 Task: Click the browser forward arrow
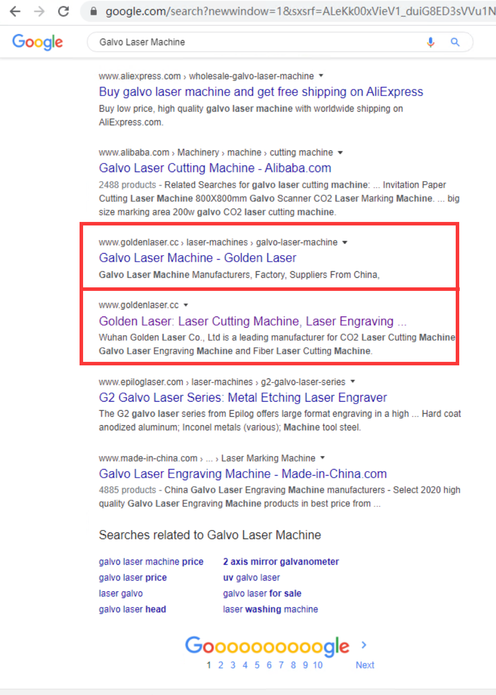pyautogui.click(x=39, y=11)
